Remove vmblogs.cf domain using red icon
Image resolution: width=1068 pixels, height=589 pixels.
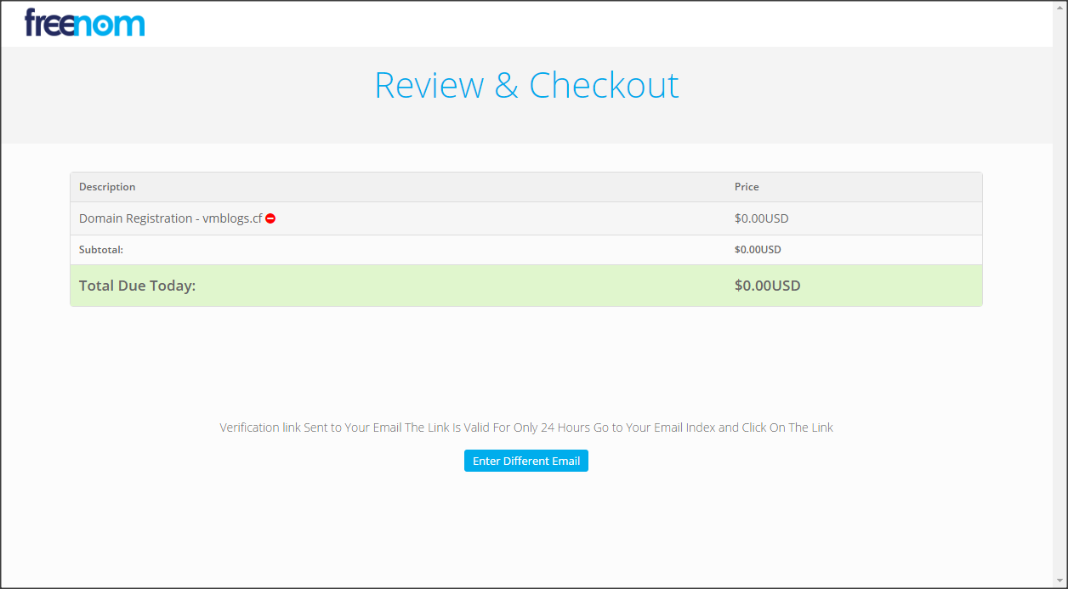click(270, 218)
